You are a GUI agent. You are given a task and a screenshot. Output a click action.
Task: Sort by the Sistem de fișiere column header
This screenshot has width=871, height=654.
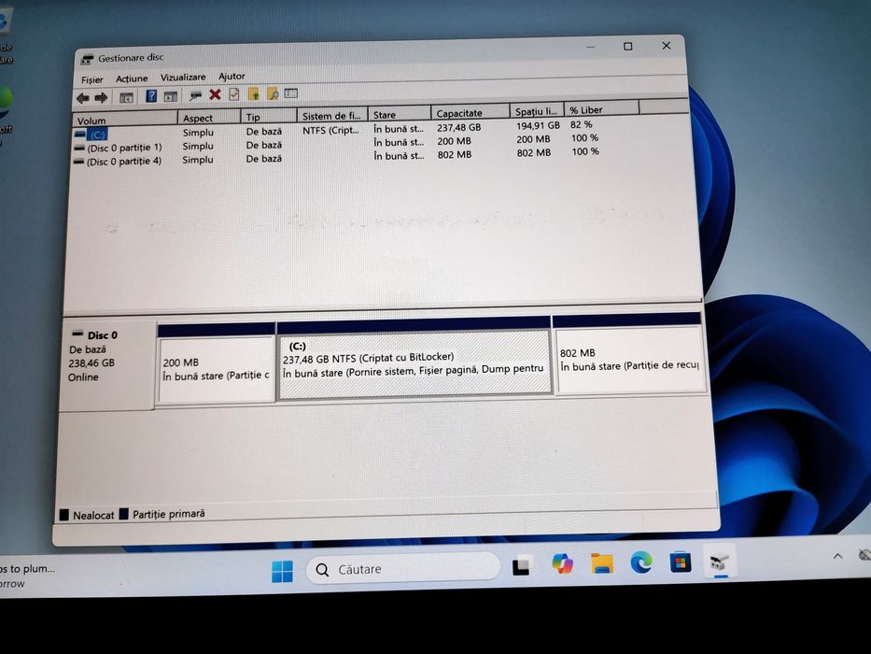point(332,116)
